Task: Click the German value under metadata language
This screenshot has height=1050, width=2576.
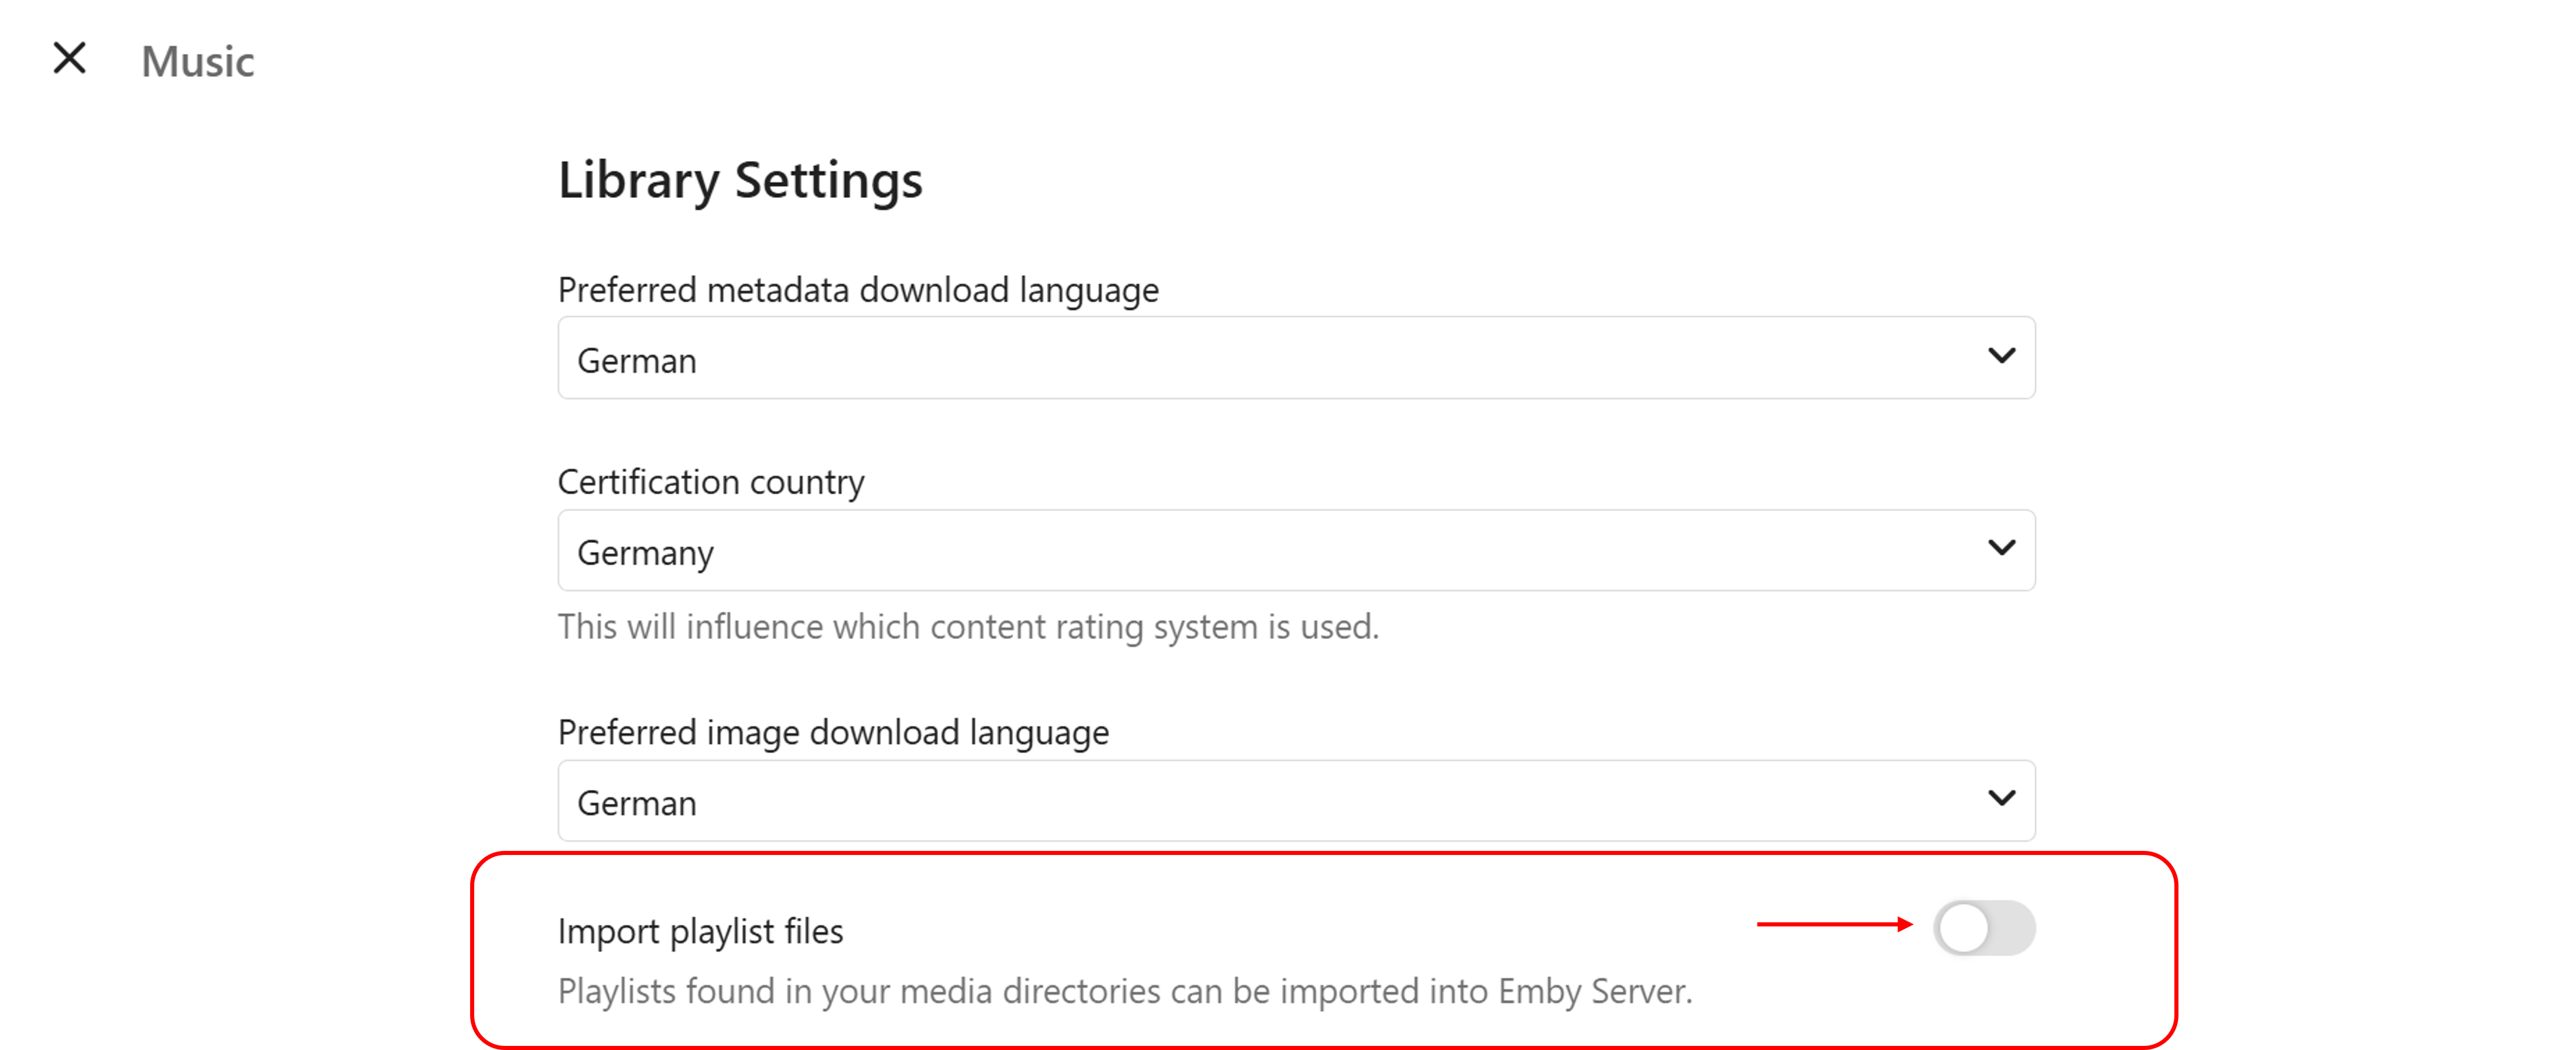Action: tap(637, 361)
